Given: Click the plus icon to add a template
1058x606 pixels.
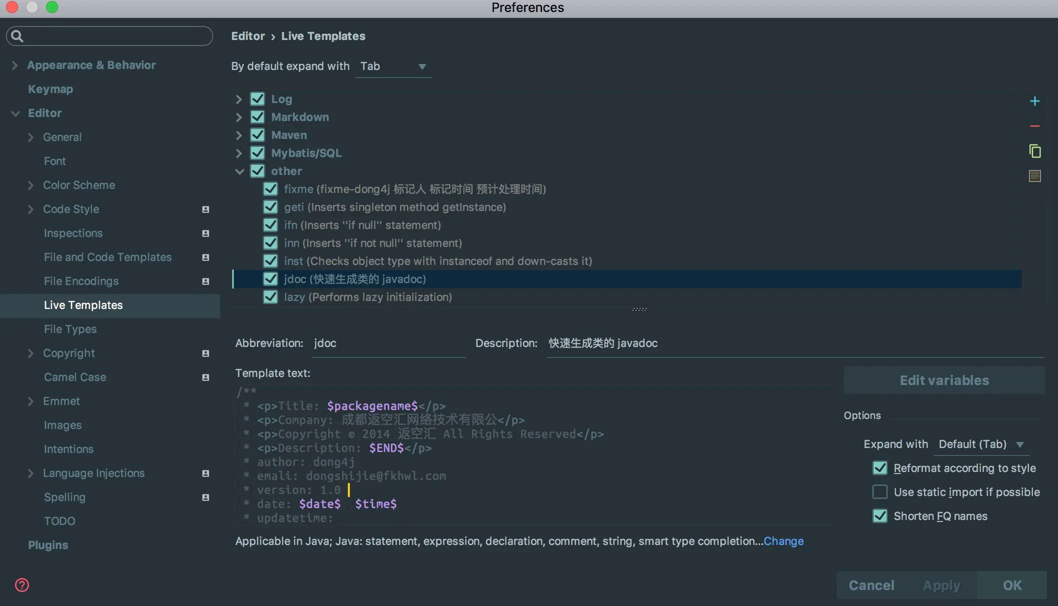Looking at the screenshot, I should [1034, 101].
